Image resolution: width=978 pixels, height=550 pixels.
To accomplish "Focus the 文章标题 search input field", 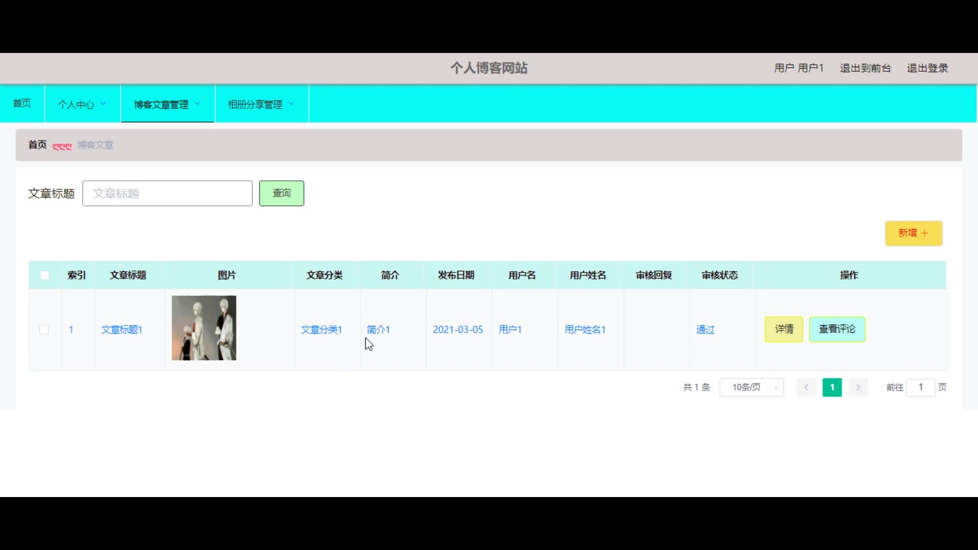I will click(167, 194).
